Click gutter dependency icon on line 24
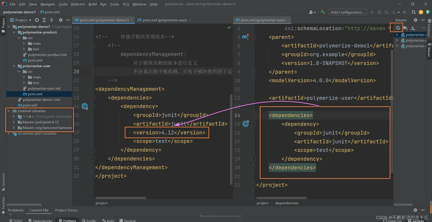Viewport: 432px width, 222px height. [85, 107]
